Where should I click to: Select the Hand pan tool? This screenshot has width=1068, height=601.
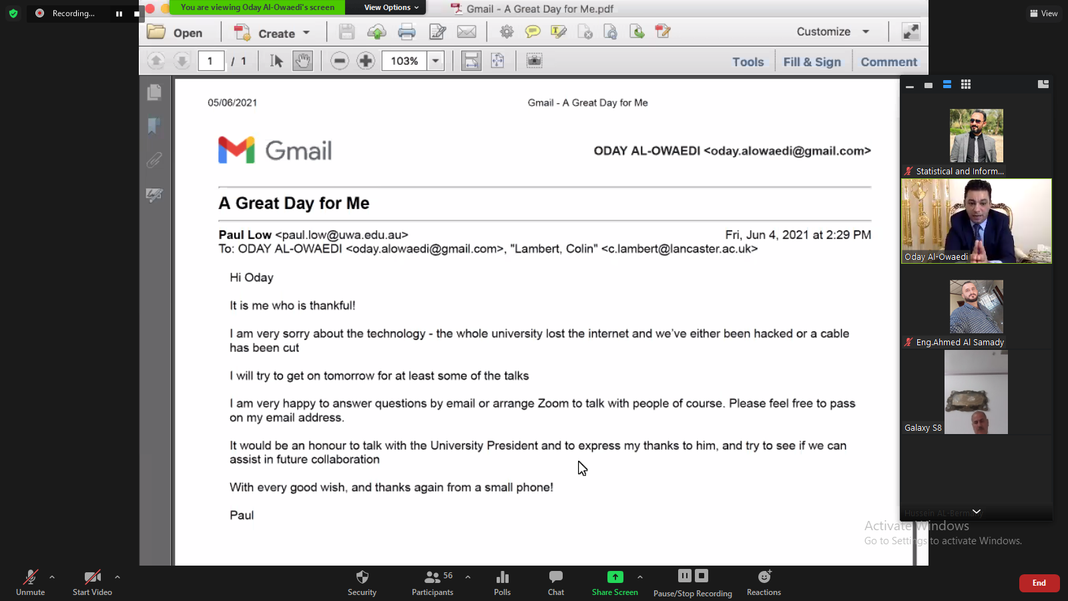click(x=302, y=61)
